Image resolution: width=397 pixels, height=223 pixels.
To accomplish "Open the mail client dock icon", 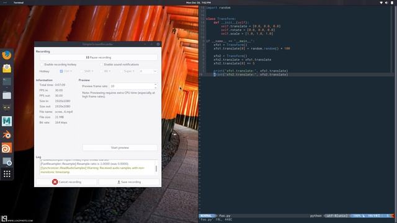I will pyautogui.click(x=7, y=69).
